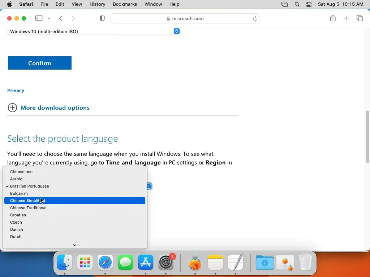370x277 pixels.
Task: Open the Privacy link
Action: coord(16,91)
